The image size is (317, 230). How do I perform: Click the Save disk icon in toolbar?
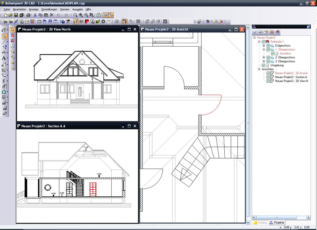point(16,15)
